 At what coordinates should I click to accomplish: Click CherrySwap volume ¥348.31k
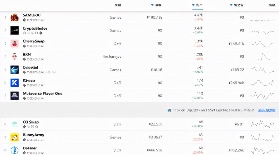236,43
